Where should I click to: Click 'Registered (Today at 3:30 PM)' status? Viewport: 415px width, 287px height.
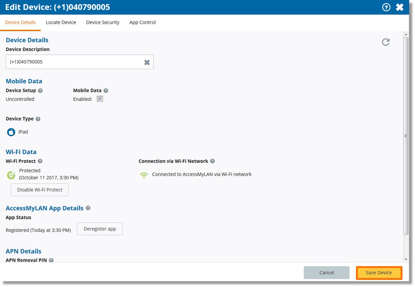38,230
